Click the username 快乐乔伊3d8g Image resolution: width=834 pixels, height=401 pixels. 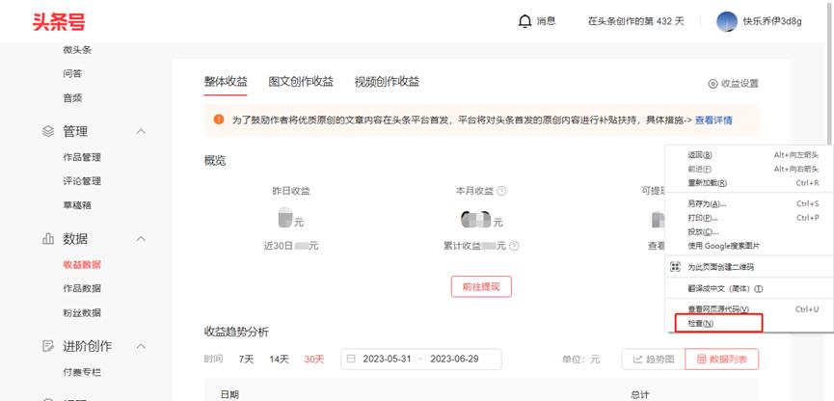pyautogui.click(x=772, y=21)
